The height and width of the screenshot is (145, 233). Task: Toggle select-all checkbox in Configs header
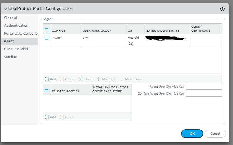47,30
